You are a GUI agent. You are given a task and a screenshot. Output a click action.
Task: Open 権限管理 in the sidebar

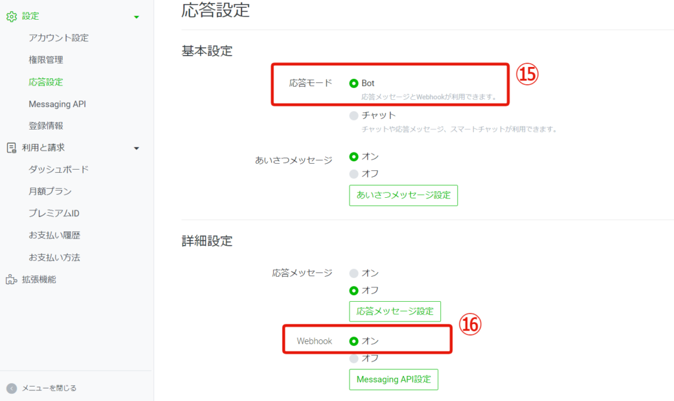point(45,60)
